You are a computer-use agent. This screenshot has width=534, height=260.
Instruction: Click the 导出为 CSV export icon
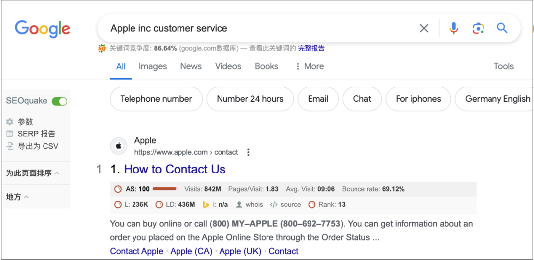[10, 146]
